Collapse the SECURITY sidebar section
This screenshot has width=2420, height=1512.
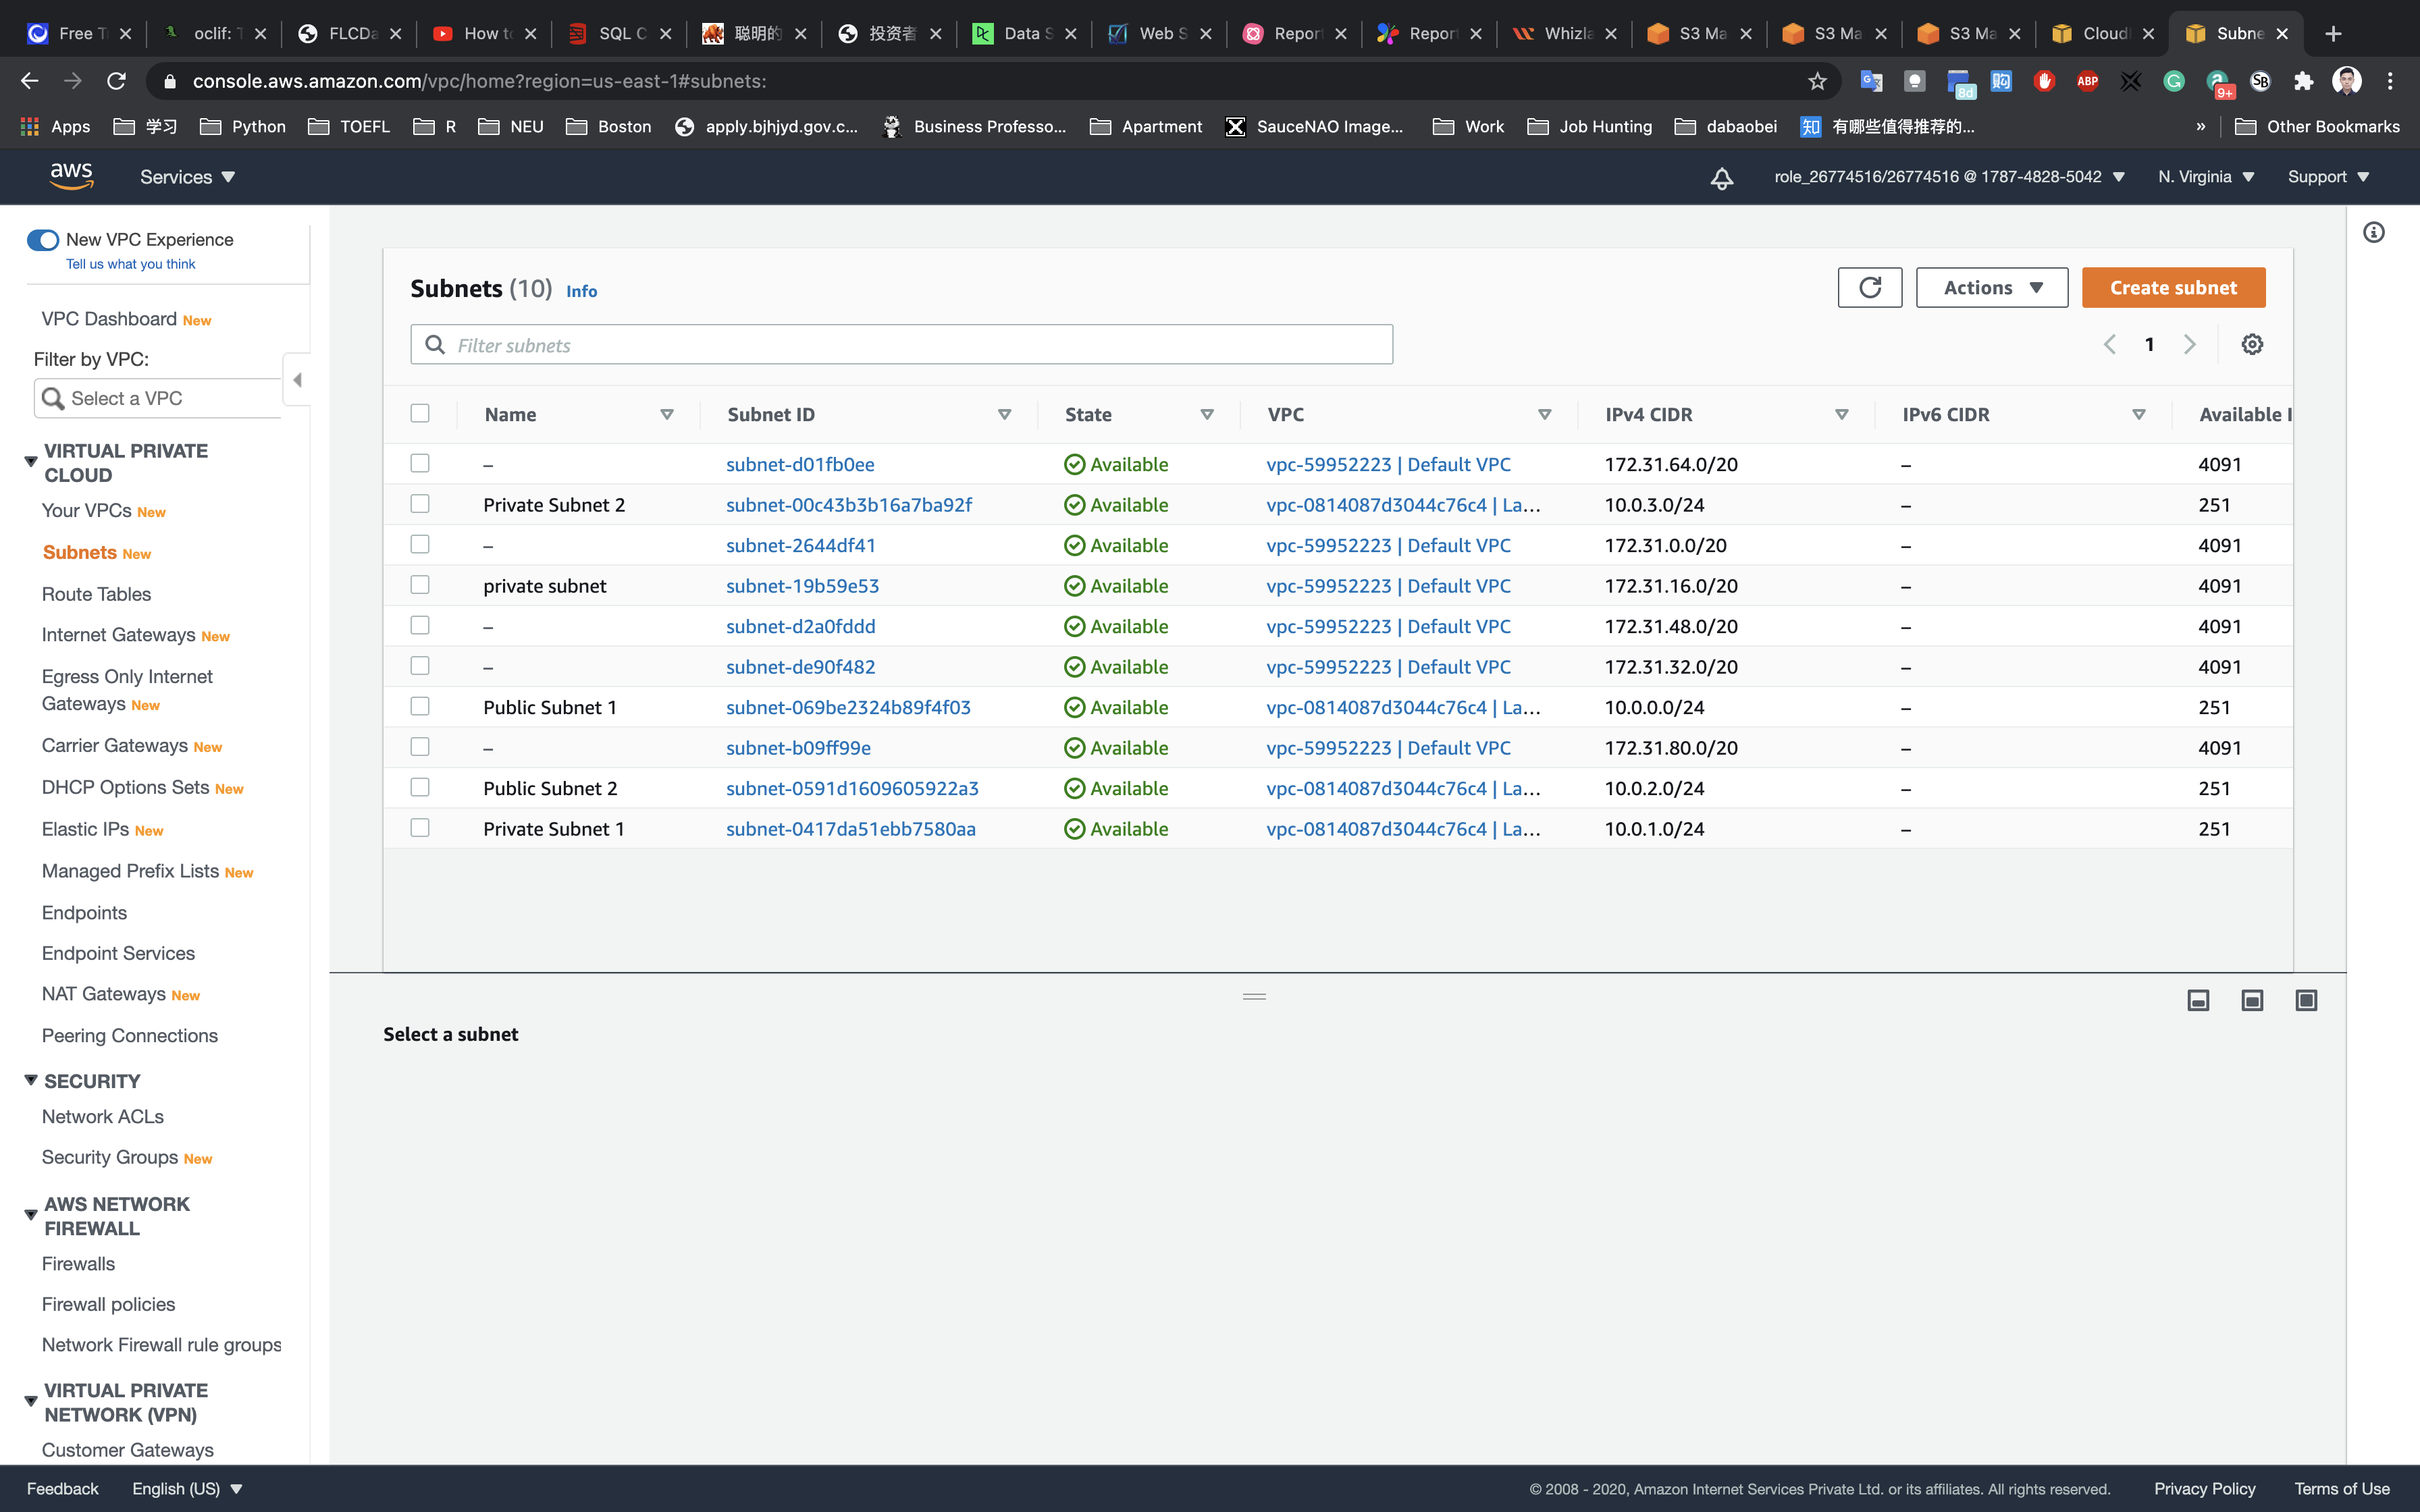pos(31,1080)
